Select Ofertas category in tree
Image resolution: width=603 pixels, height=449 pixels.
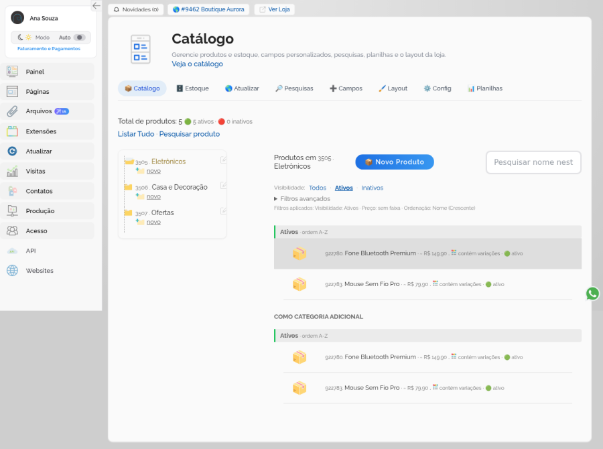(162, 212)
